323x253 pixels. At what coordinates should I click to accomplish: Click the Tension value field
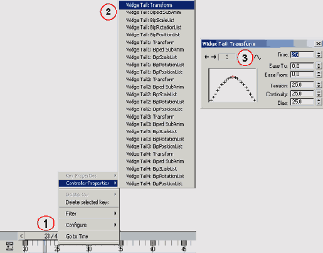pos(302,85)
